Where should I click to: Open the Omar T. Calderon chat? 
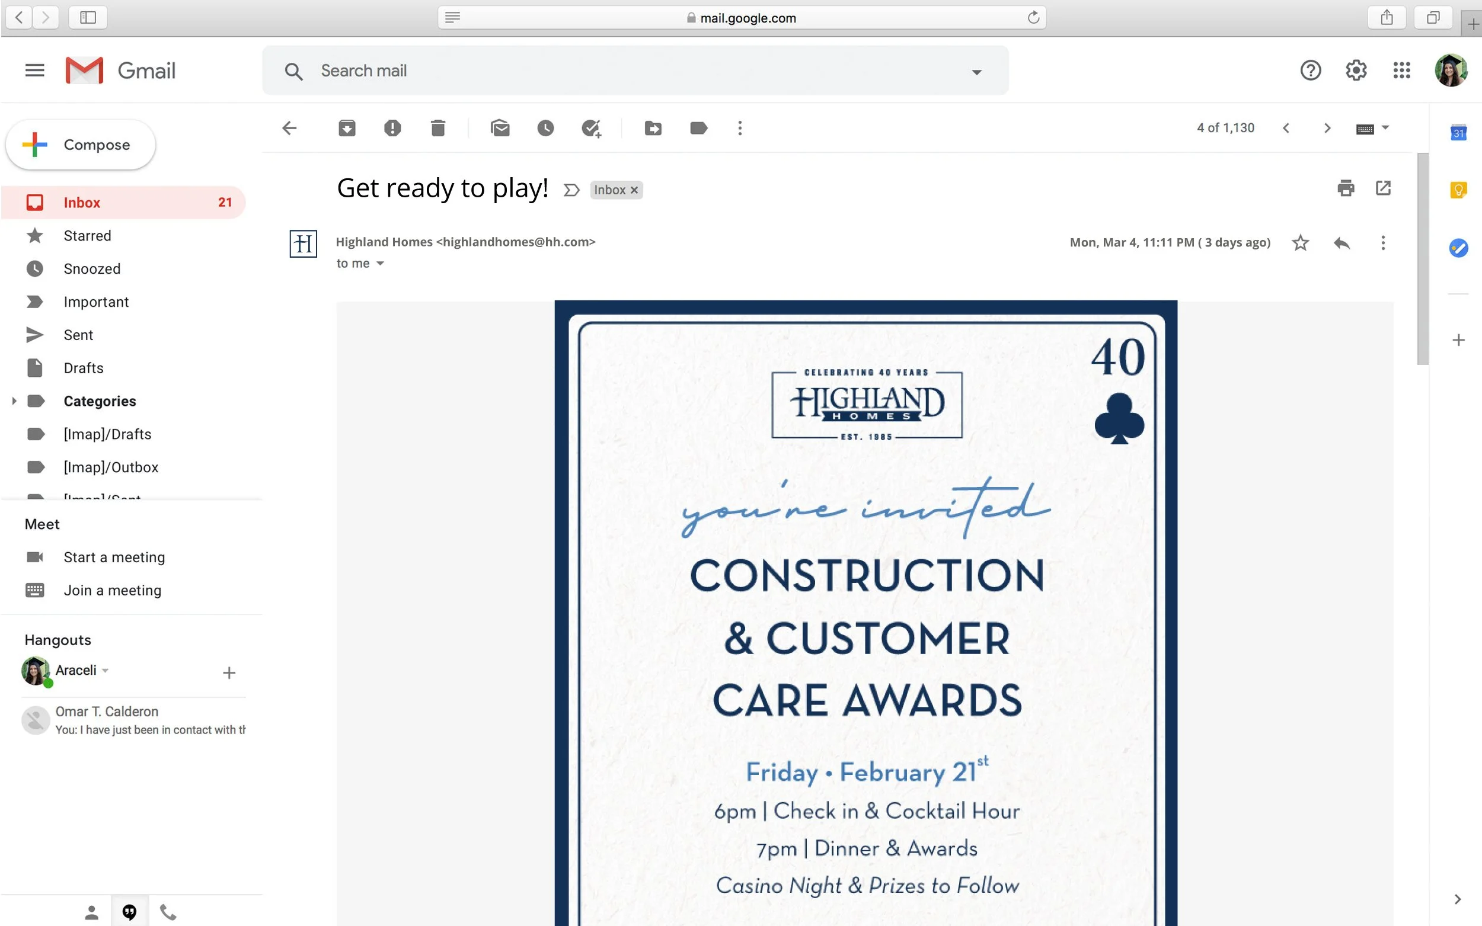133,720
